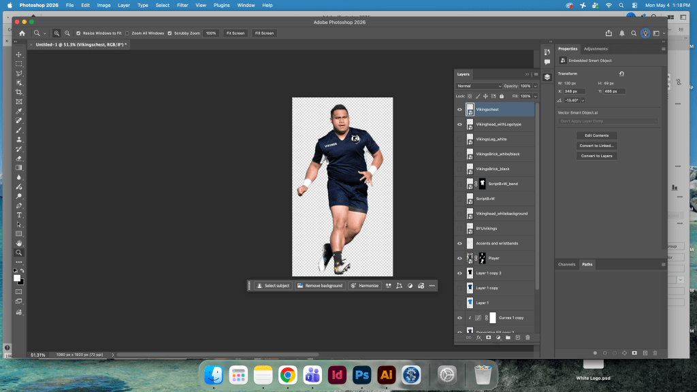Hide the Player layer

[x=459, y=258]
